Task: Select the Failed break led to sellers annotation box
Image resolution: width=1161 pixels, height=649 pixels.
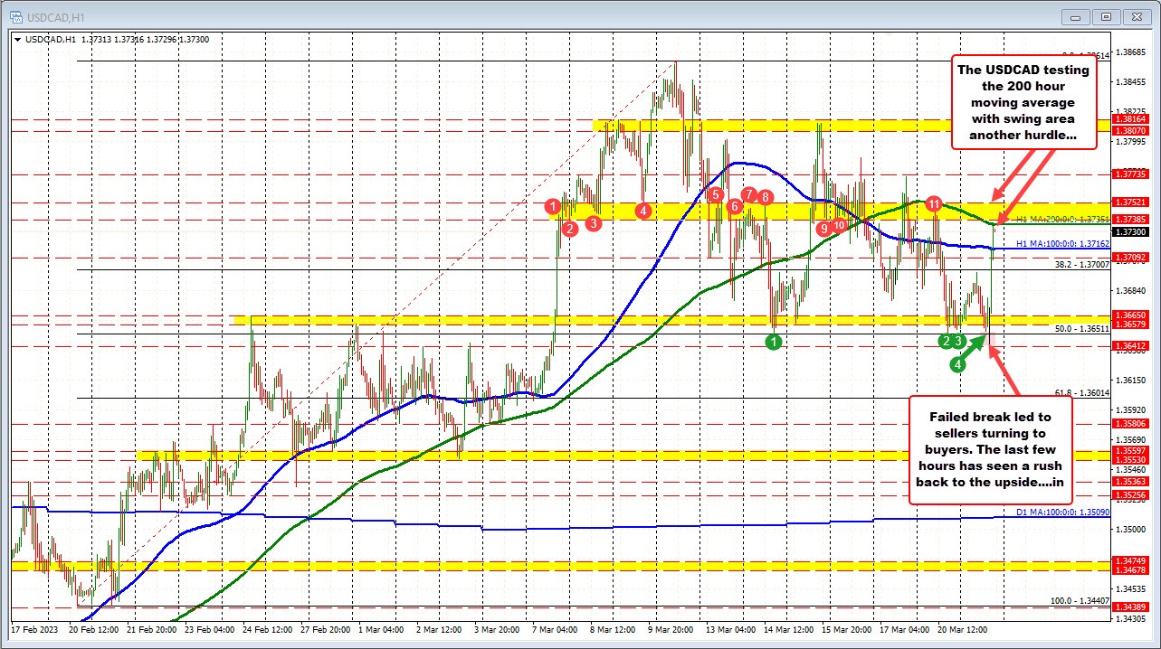Action: pyautogui.click(x=989, y=450)
